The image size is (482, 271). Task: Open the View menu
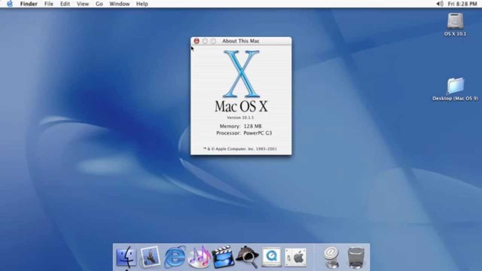point(83,4)
